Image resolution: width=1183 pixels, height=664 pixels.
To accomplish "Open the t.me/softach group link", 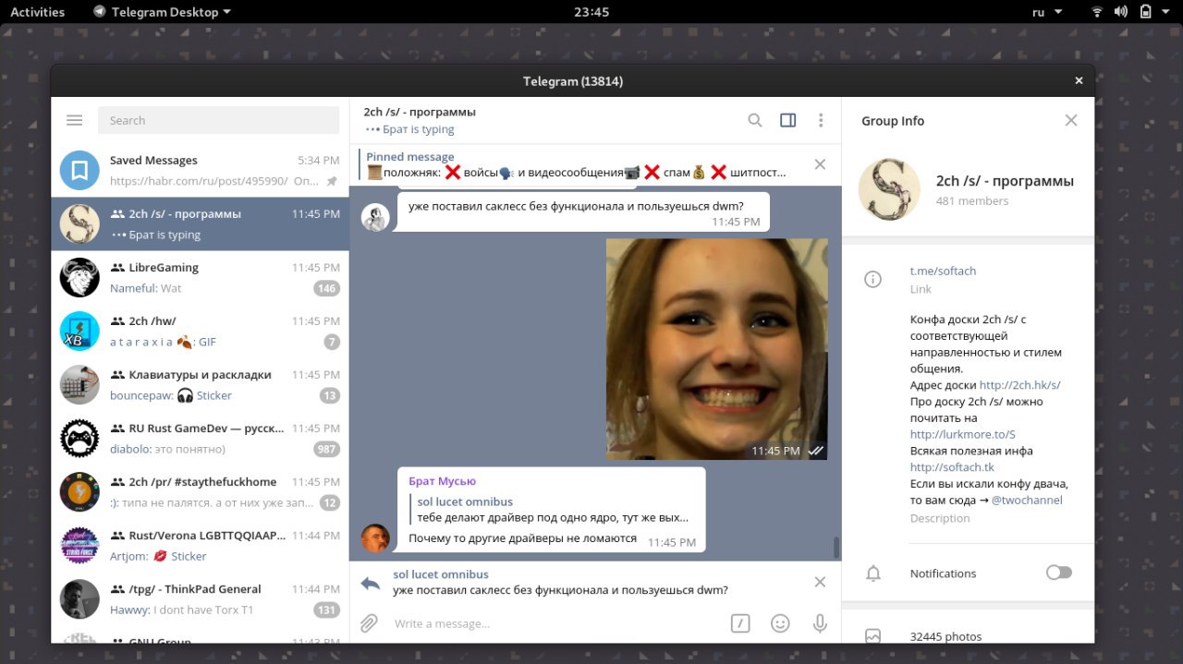I will point(943,271).
